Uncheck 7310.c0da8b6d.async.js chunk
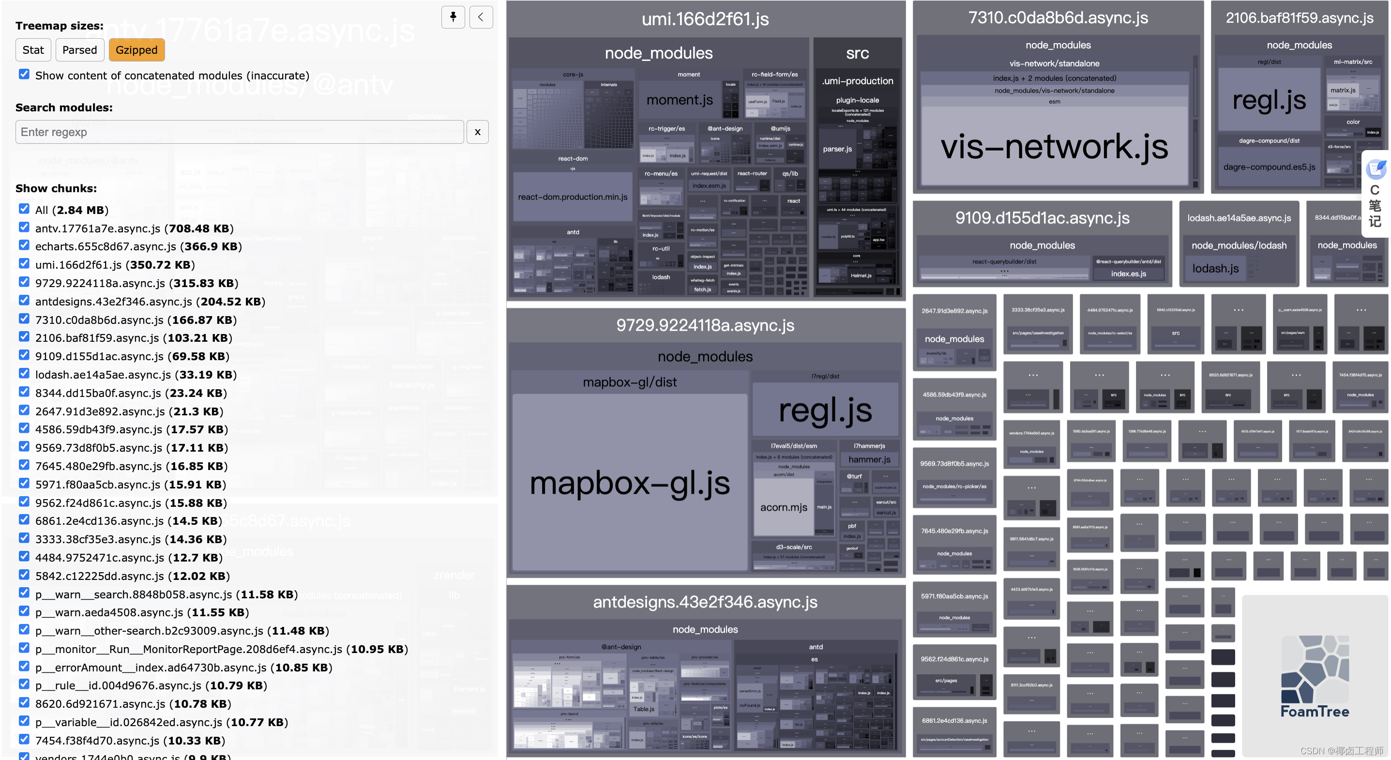The image size is (1391, 760). coord(24,319)
